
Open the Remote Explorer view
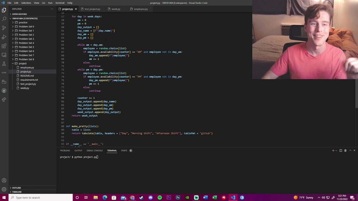[x=4, y=55]
